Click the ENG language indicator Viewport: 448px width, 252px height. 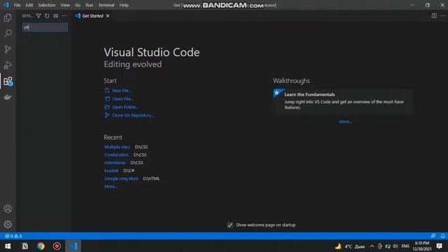coord(405,246)
